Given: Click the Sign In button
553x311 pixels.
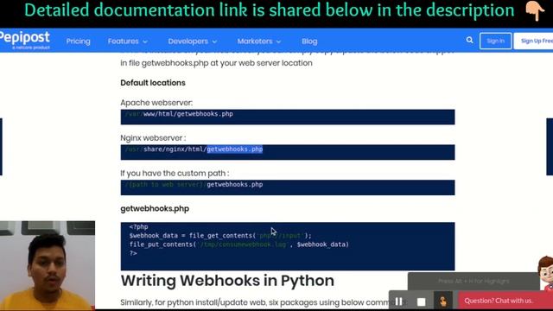Looking at the screenshot, I should (495, 41).
